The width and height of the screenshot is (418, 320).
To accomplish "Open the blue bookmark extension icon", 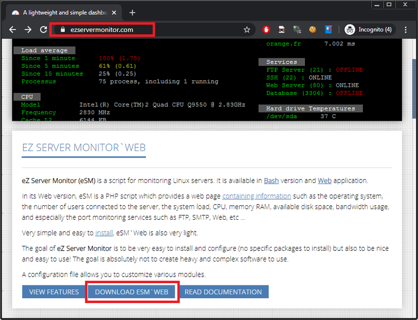I will pos(328,30).
